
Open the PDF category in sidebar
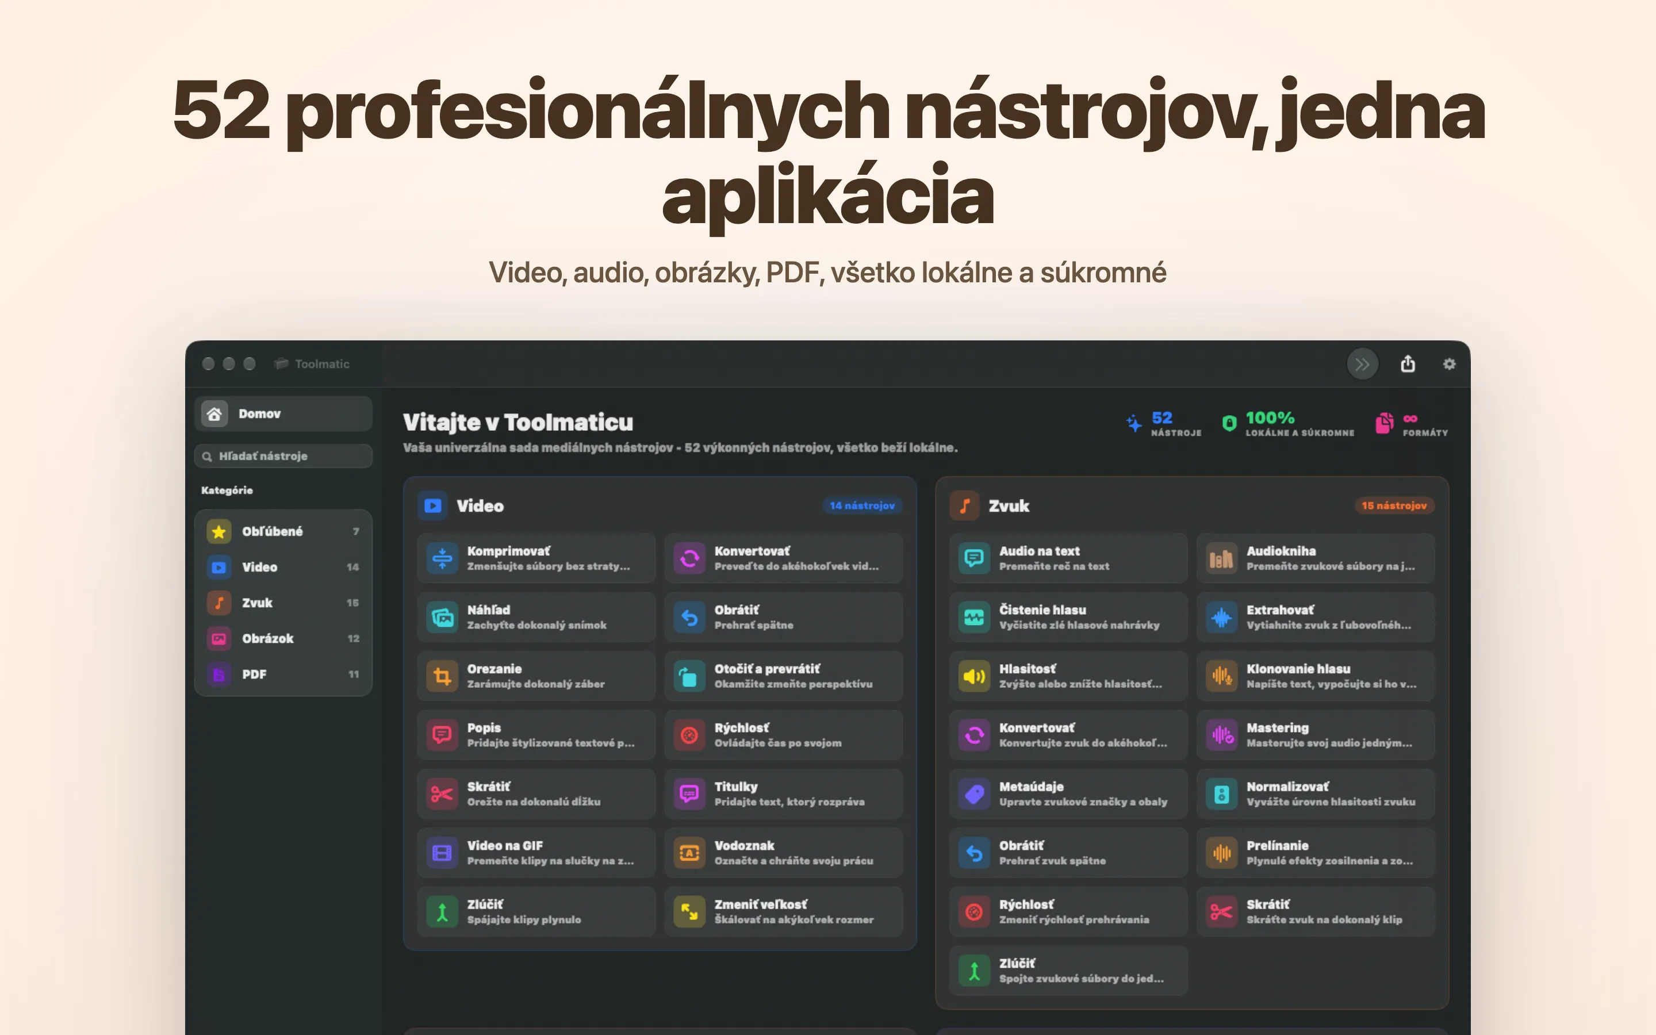(283, 673)
